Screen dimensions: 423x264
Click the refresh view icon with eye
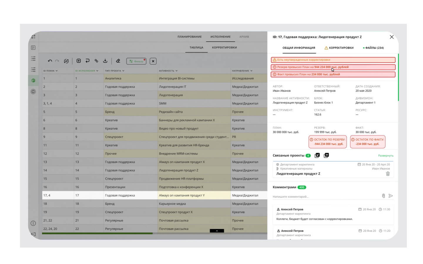pyautogui.click(x=66, y=61)
